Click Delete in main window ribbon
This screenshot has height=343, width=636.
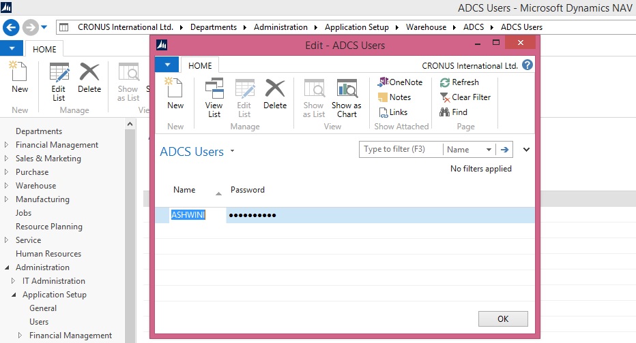[x=89, y=78]
